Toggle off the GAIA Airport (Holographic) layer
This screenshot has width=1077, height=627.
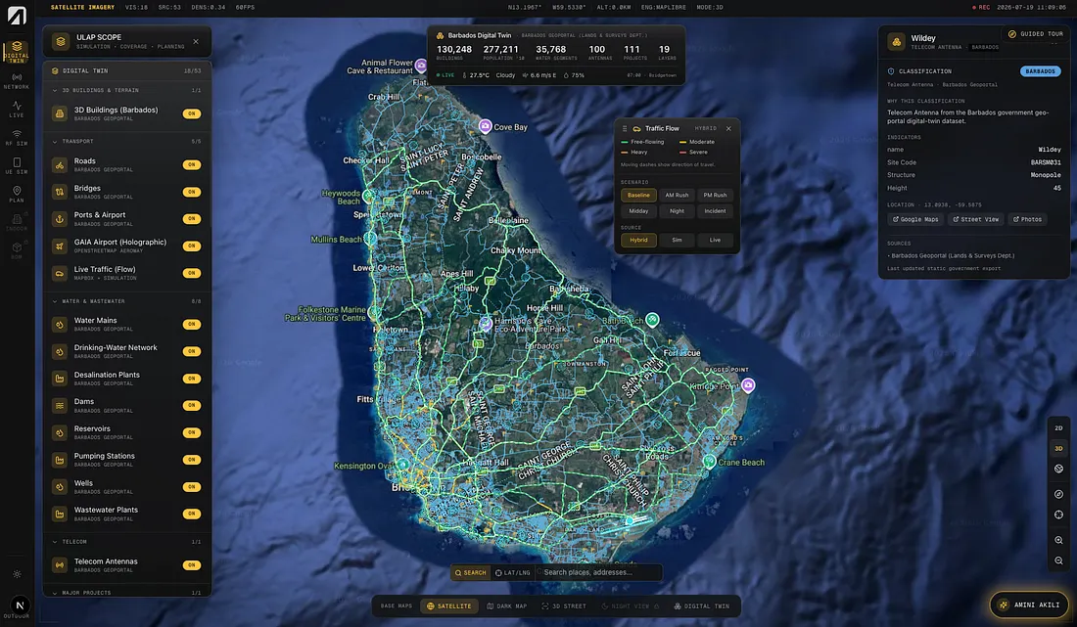pos(192,246)
